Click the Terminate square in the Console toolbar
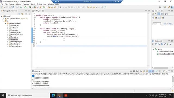Viewport: 174px width, 98px height. [131, 71]
